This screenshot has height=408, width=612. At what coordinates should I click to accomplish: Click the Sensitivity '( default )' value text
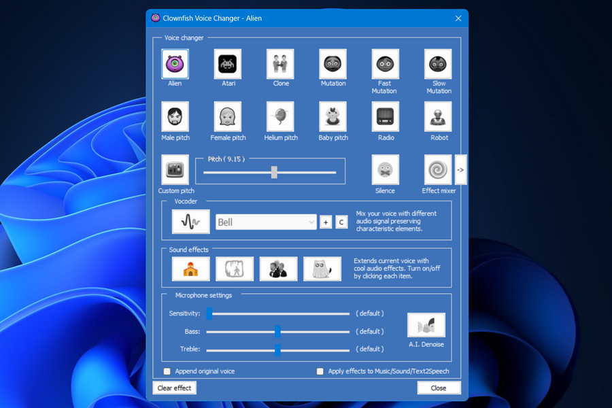[x=370, y=313]
